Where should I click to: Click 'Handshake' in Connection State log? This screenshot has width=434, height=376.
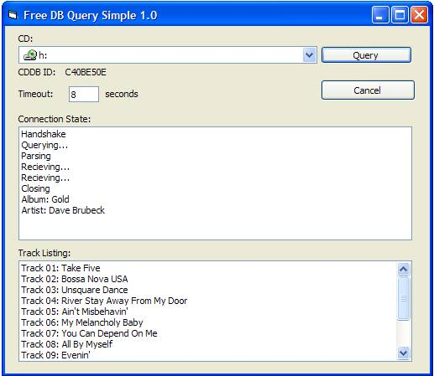[44, 134]
